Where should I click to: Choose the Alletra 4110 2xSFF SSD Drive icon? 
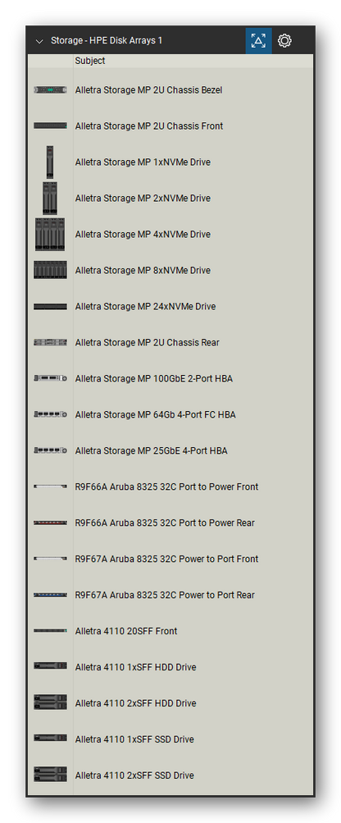click(50, 775)
